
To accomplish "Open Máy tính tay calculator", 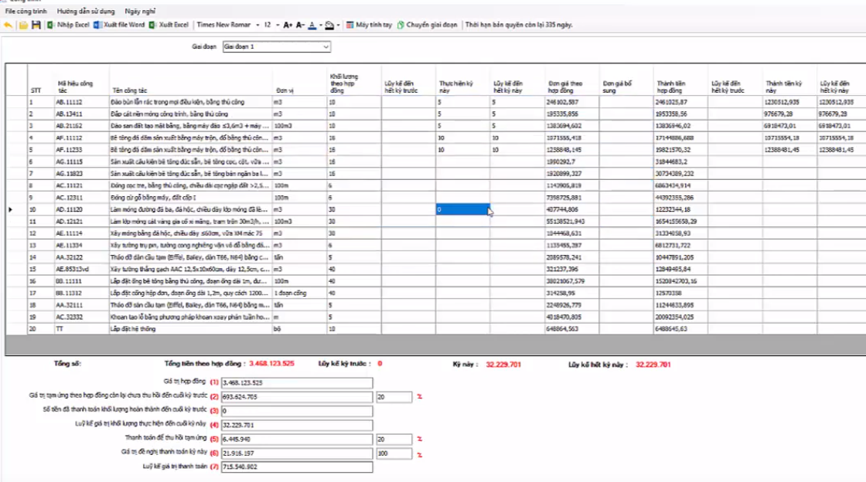I will (x=368, y=25).
